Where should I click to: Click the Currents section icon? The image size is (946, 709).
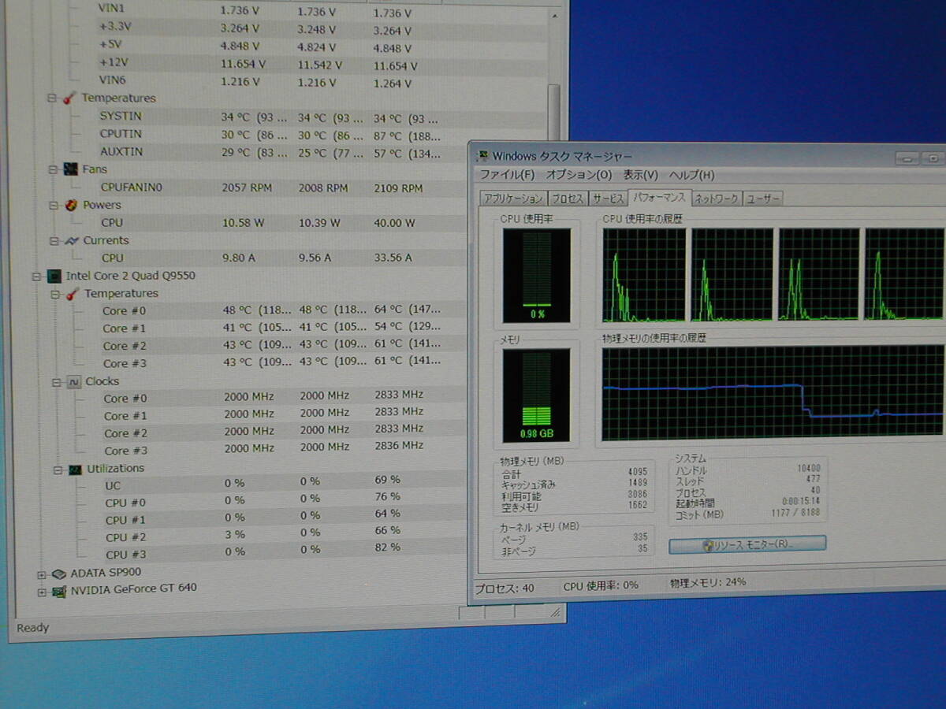(x=71, y=240)
